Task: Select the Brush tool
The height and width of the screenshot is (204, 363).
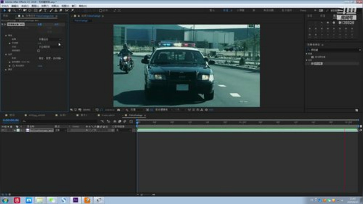Action: (x=51, y=11)
